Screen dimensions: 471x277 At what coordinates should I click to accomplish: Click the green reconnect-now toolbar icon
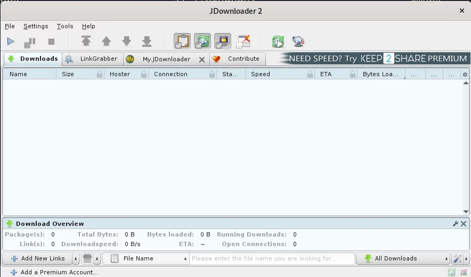pos(278,42)
